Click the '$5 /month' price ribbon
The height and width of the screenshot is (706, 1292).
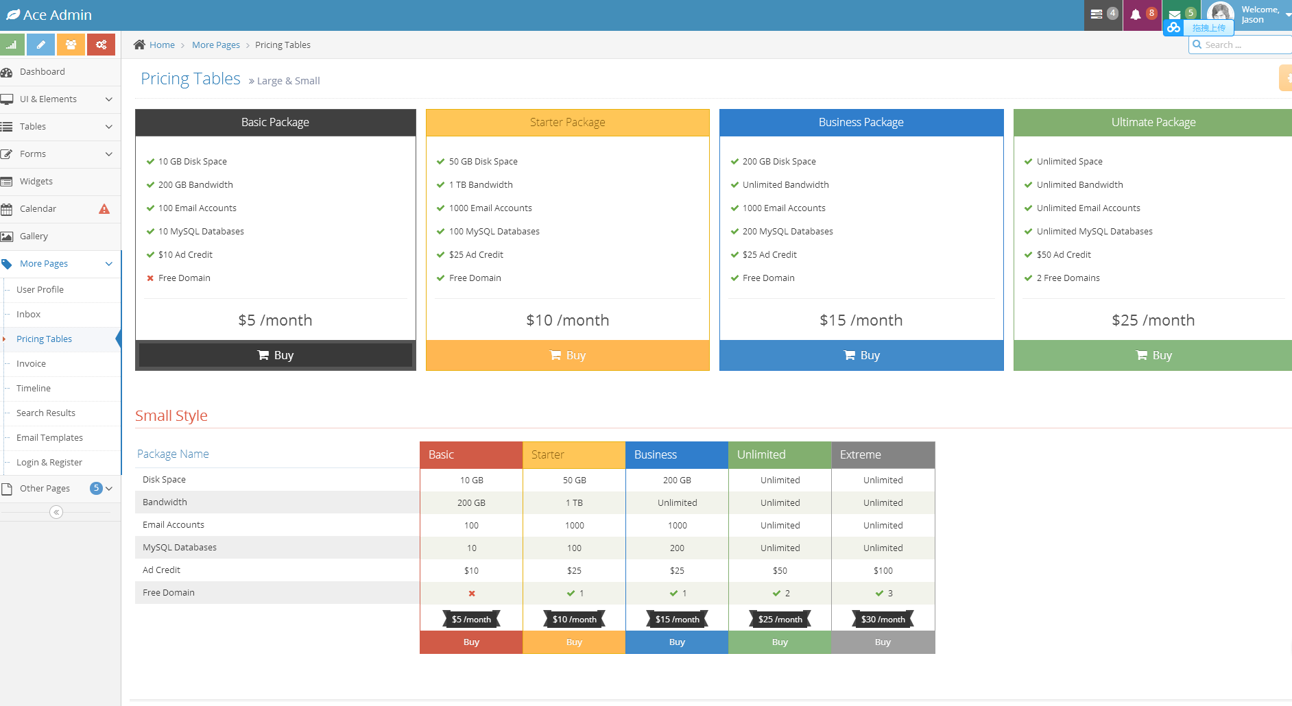click(x=471, y=620)
